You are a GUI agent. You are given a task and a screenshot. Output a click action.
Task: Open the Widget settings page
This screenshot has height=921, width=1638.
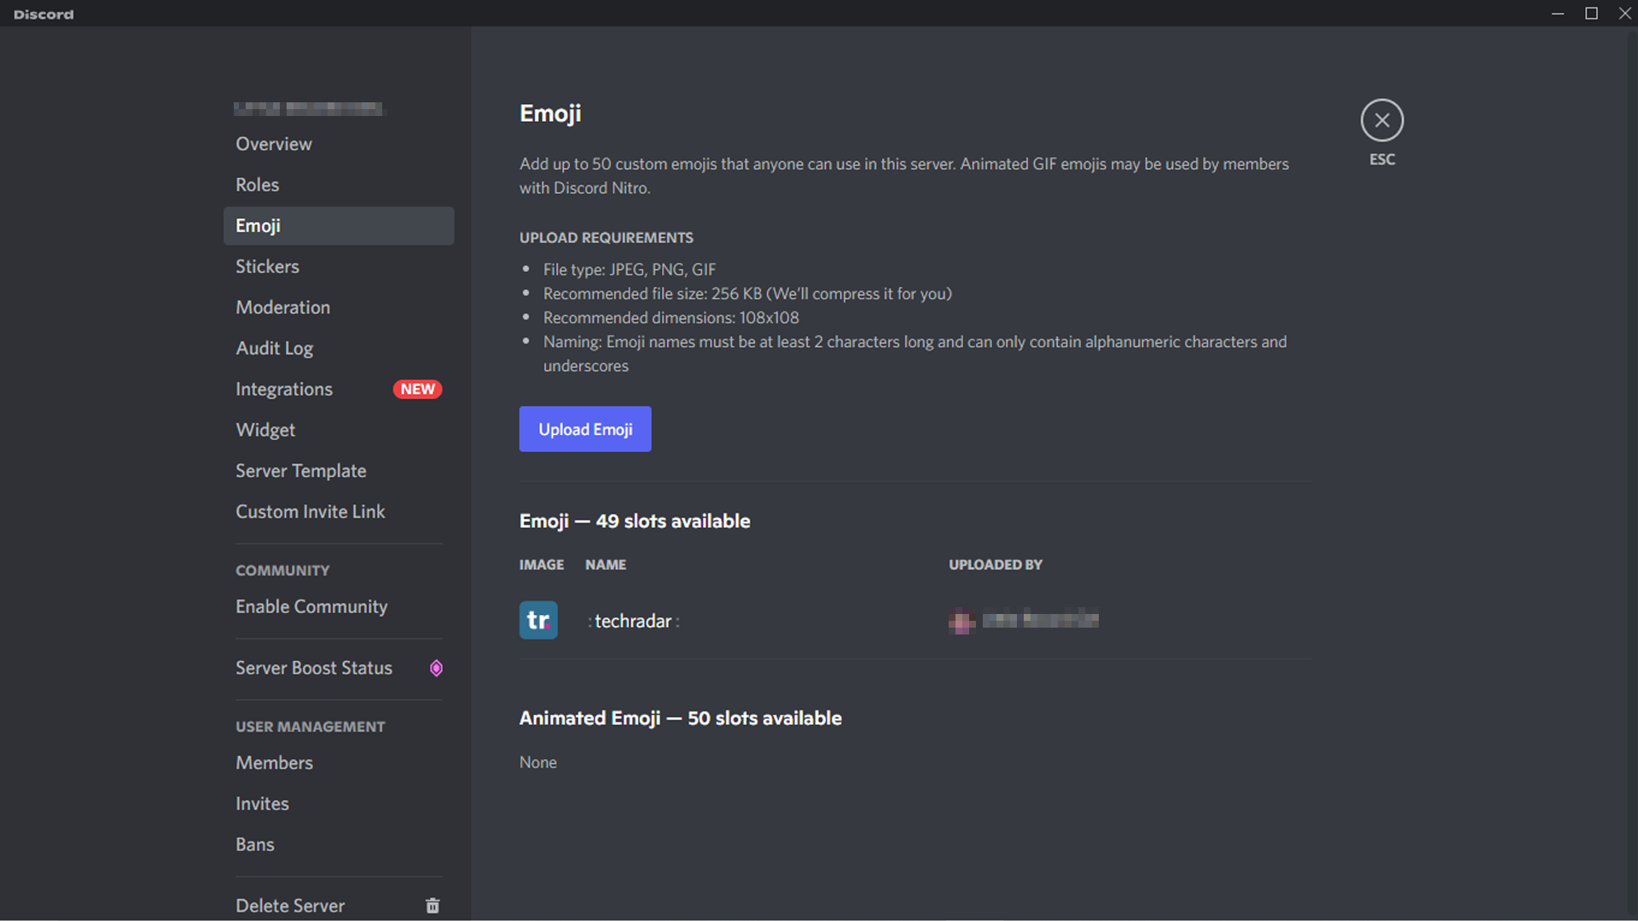coord(265,428)
